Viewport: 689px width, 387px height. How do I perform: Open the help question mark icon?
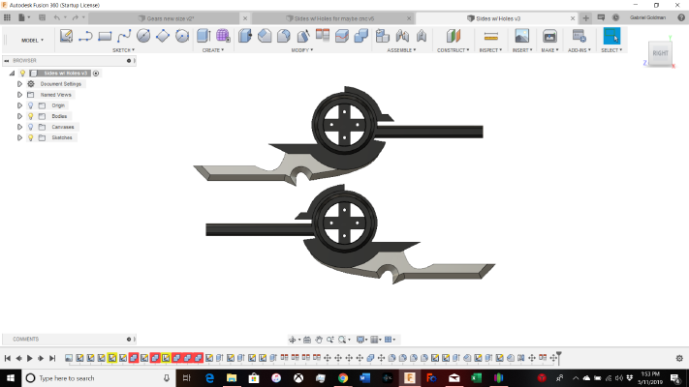point(681,17)
